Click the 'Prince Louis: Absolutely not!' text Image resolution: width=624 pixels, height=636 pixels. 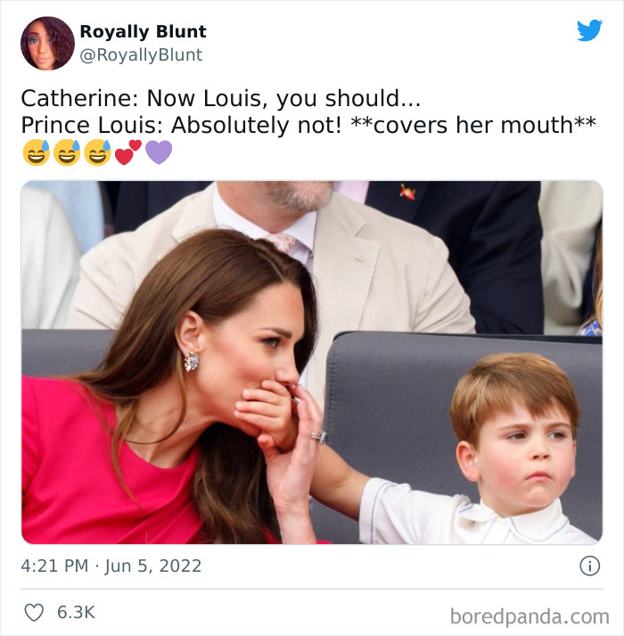(181, 125)
